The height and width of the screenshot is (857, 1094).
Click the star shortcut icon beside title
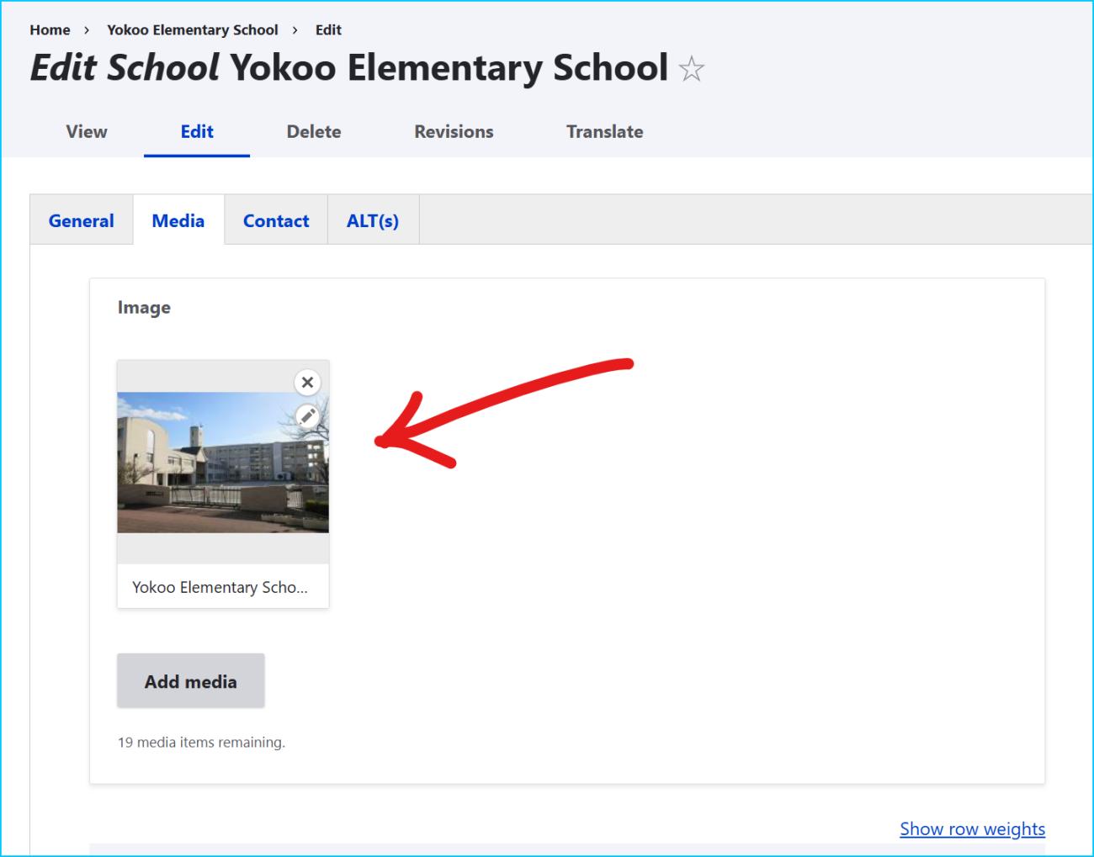click(691, 69)
